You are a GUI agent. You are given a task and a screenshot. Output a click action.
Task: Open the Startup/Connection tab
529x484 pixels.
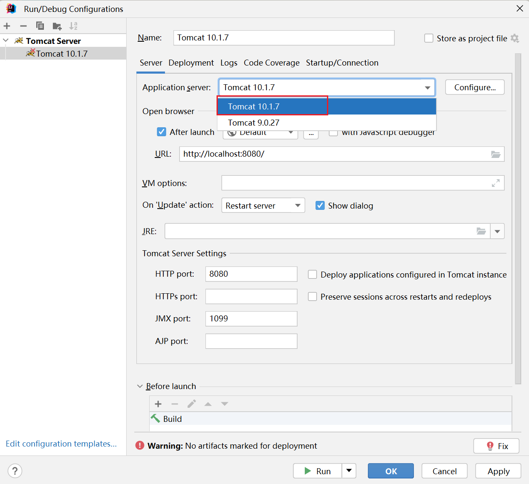[342, 63]
